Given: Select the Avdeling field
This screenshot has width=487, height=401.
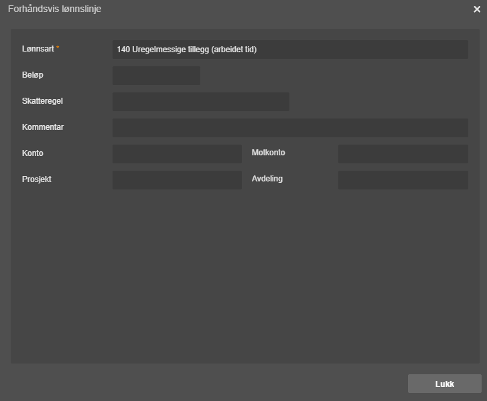Looking at the screenshot, I should [x=403, y=179].
